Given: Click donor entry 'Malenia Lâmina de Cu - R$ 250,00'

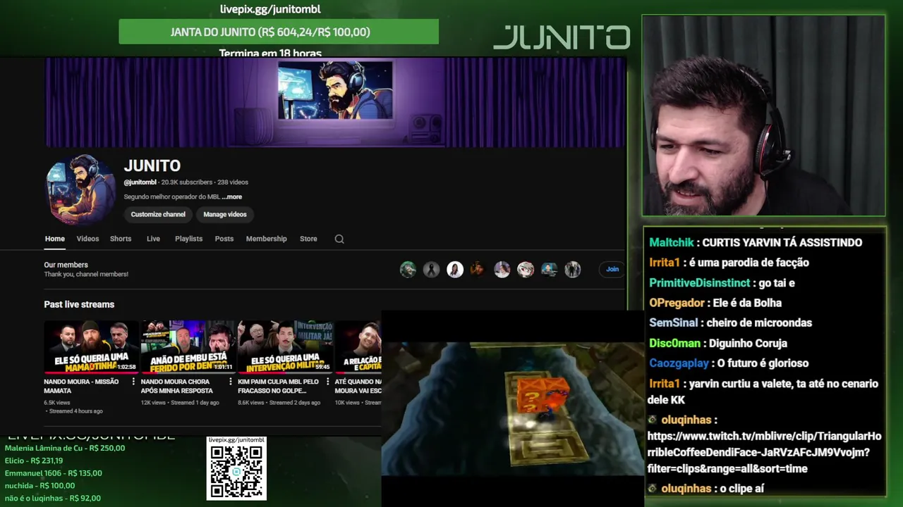Looking at the screenshot, I should click(65, 448).
